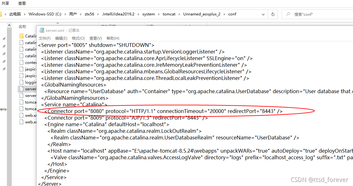This screenshot has width=353, height=186.
Task: Go to tomcat folder in the breadcrumb
Action: coord(169,14)
